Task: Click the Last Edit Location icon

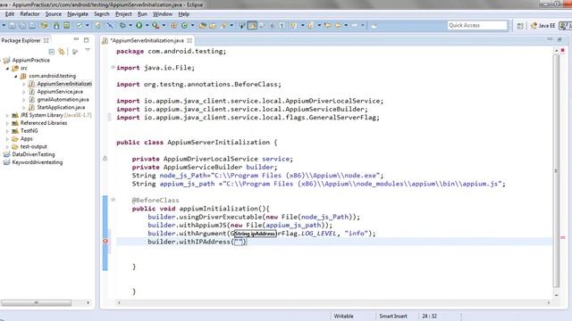Action: point(328,26)
